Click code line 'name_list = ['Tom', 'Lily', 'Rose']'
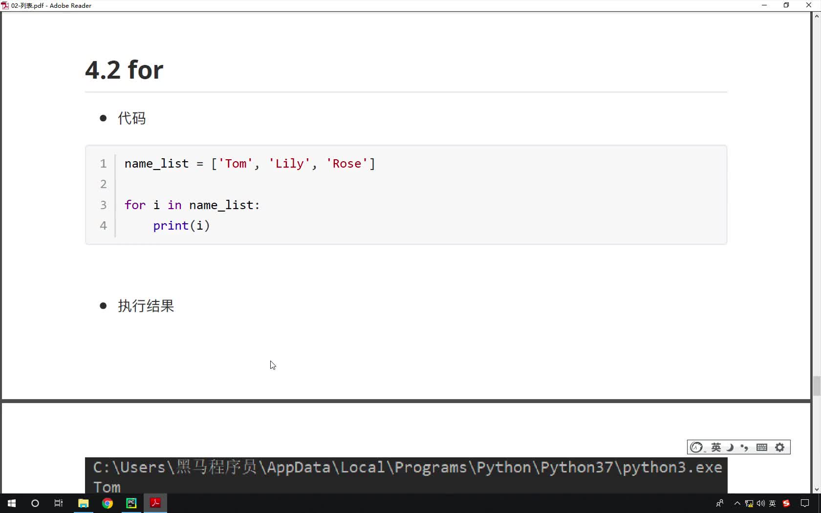821x513 pixels. pyautogui.click(x=250, y=164)
